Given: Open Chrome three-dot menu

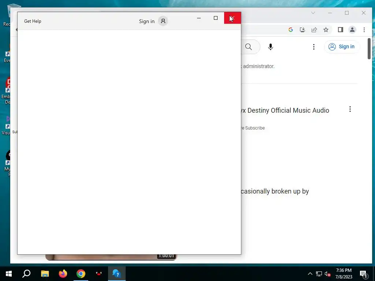Looking at the screenshot, I should [364, 30].
